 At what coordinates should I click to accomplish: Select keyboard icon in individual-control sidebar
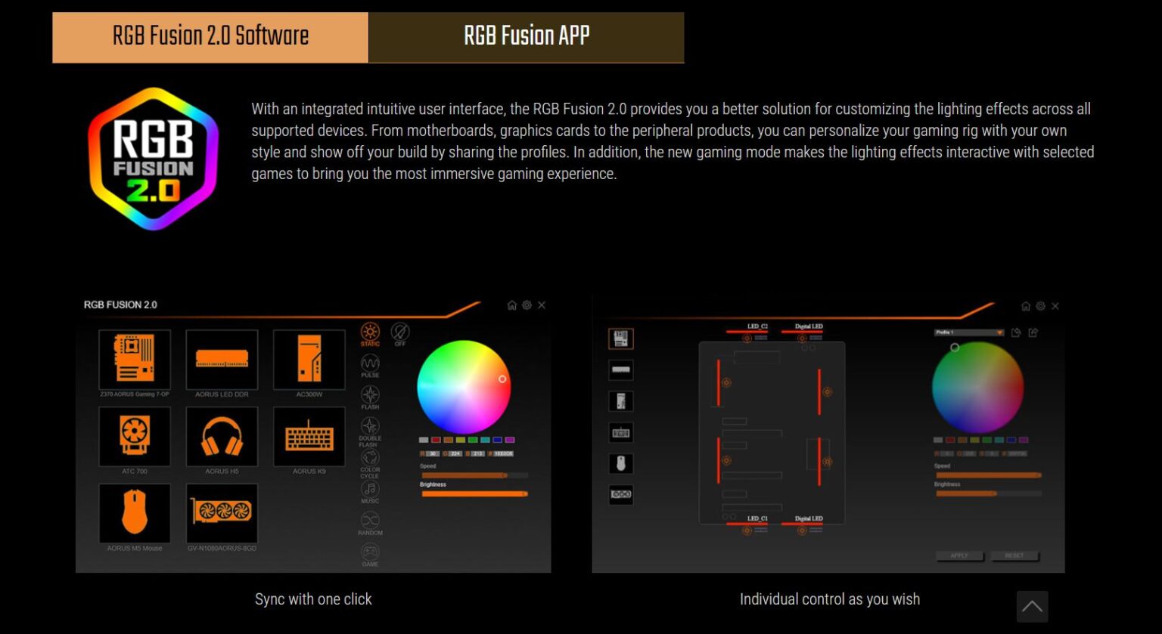click(x=621, y=432)
